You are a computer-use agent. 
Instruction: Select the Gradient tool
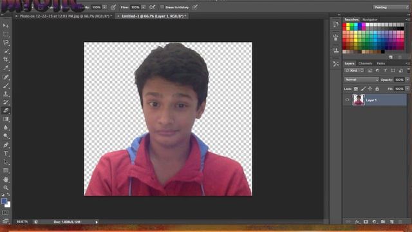[x=6, y=119]
